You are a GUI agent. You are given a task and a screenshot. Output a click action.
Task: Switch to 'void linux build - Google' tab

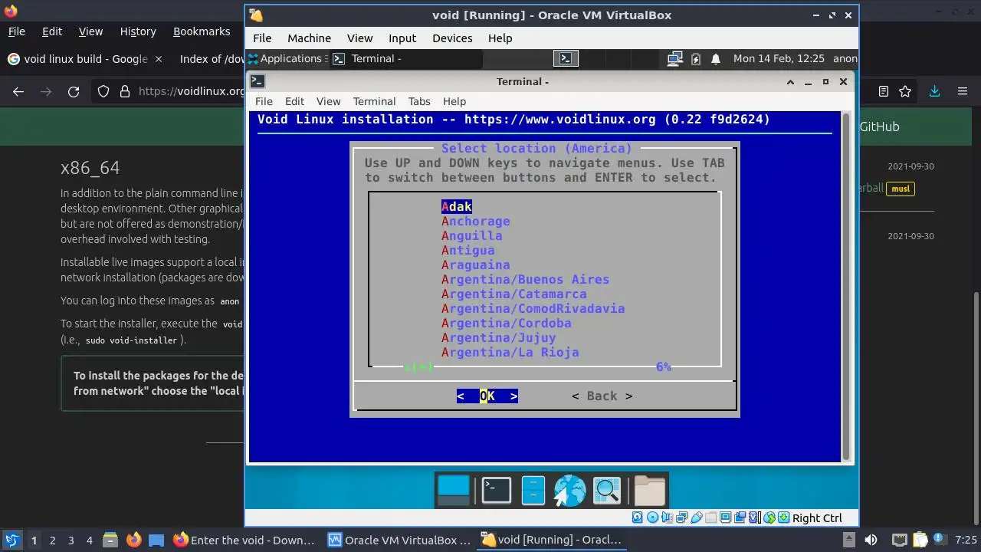pyautogui.click(x=84, y=59)
